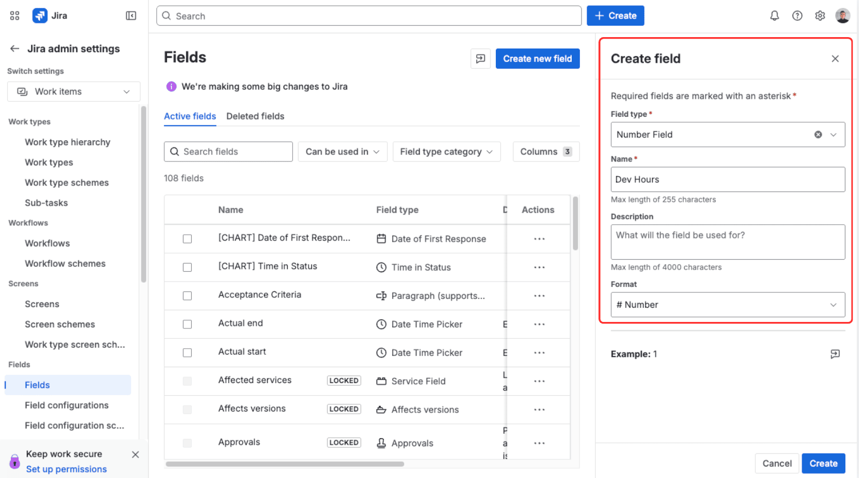Viewport: 859px width, 478px height.
Task: Switch to the Deleted fields tab
Action: click(x=255, y=116)
